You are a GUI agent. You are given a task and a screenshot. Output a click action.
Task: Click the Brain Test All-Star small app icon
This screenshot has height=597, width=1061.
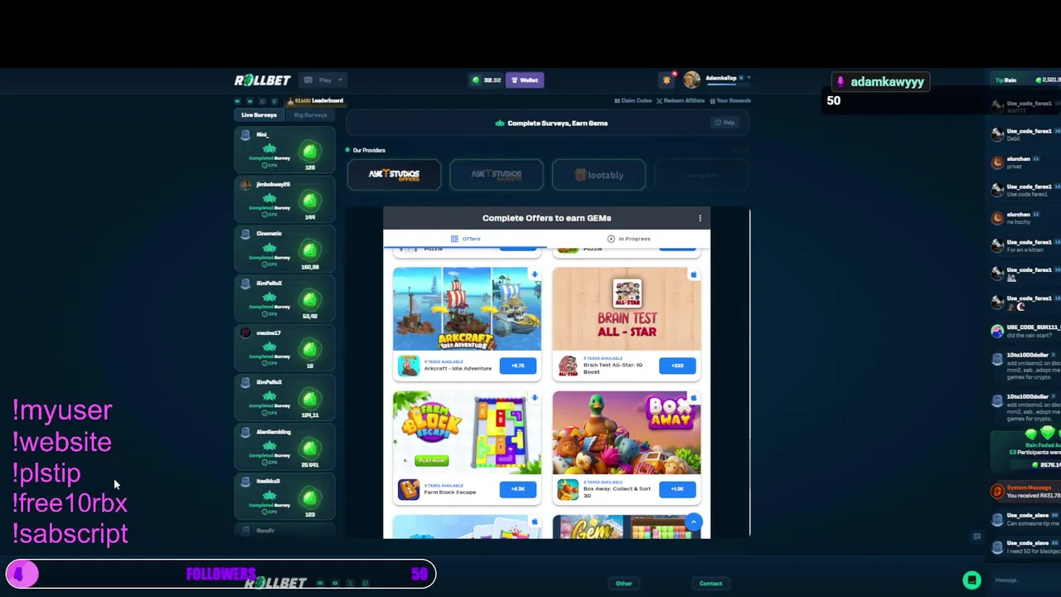(568, 366)
